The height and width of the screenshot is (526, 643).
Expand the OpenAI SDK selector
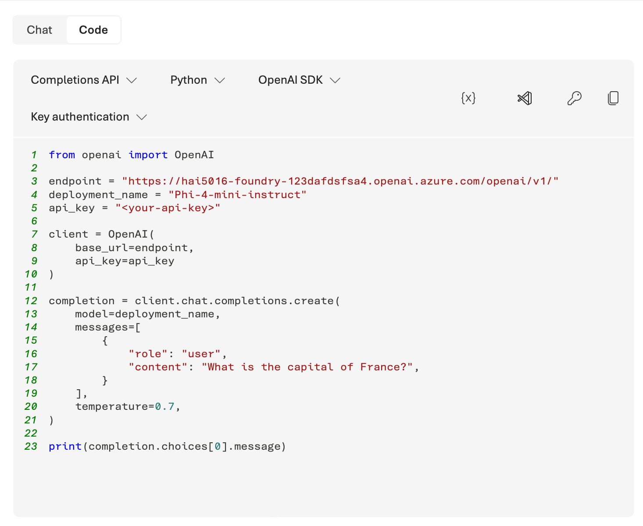click(x=299, y=80)
